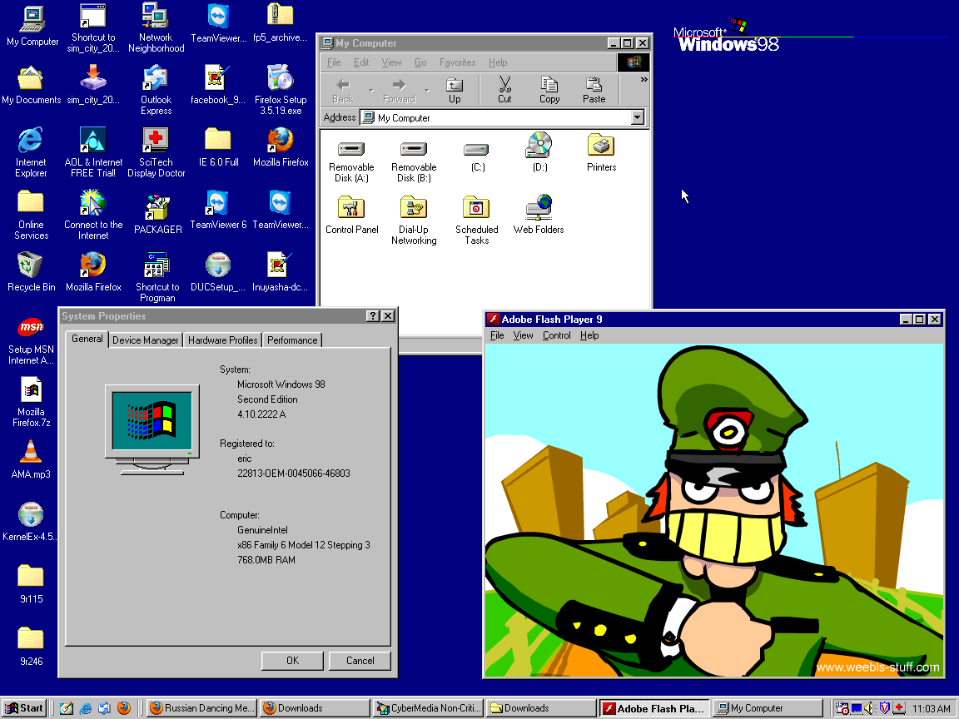Open the Address bar dropdown in My Computer

(x=638, y=117)
